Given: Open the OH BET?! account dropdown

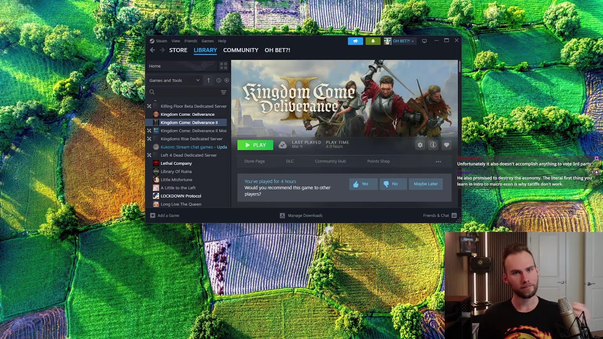Looking at the screenshot, I should (x=403, y=41).
